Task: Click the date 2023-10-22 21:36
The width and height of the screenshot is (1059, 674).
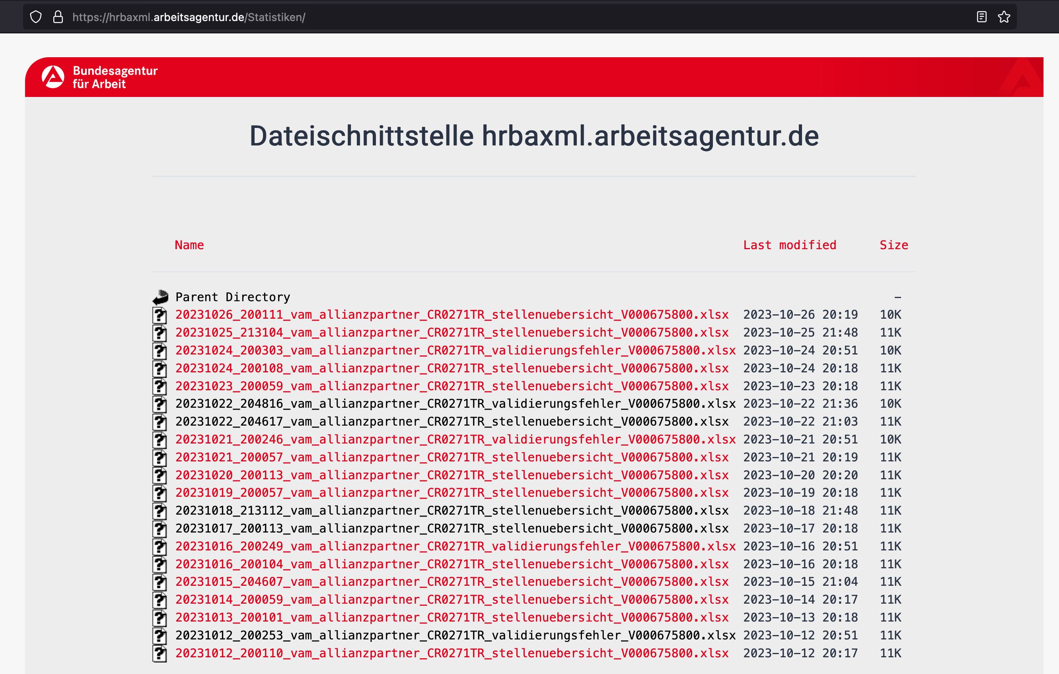Action: click(800, 404)
